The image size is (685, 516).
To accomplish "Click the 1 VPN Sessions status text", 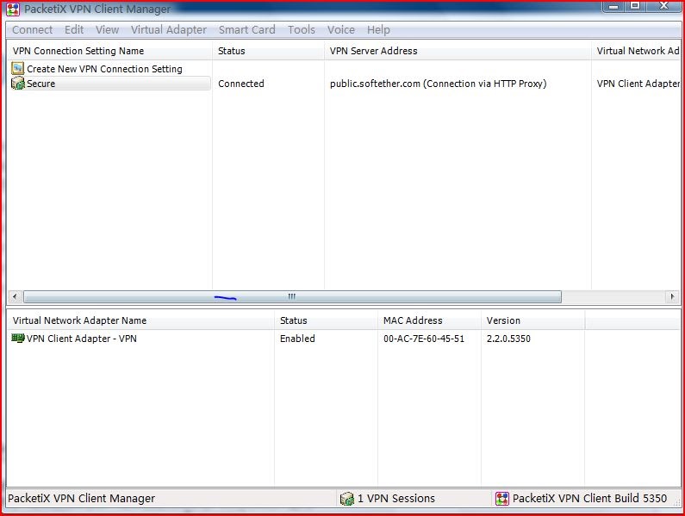I will [396, 499].
